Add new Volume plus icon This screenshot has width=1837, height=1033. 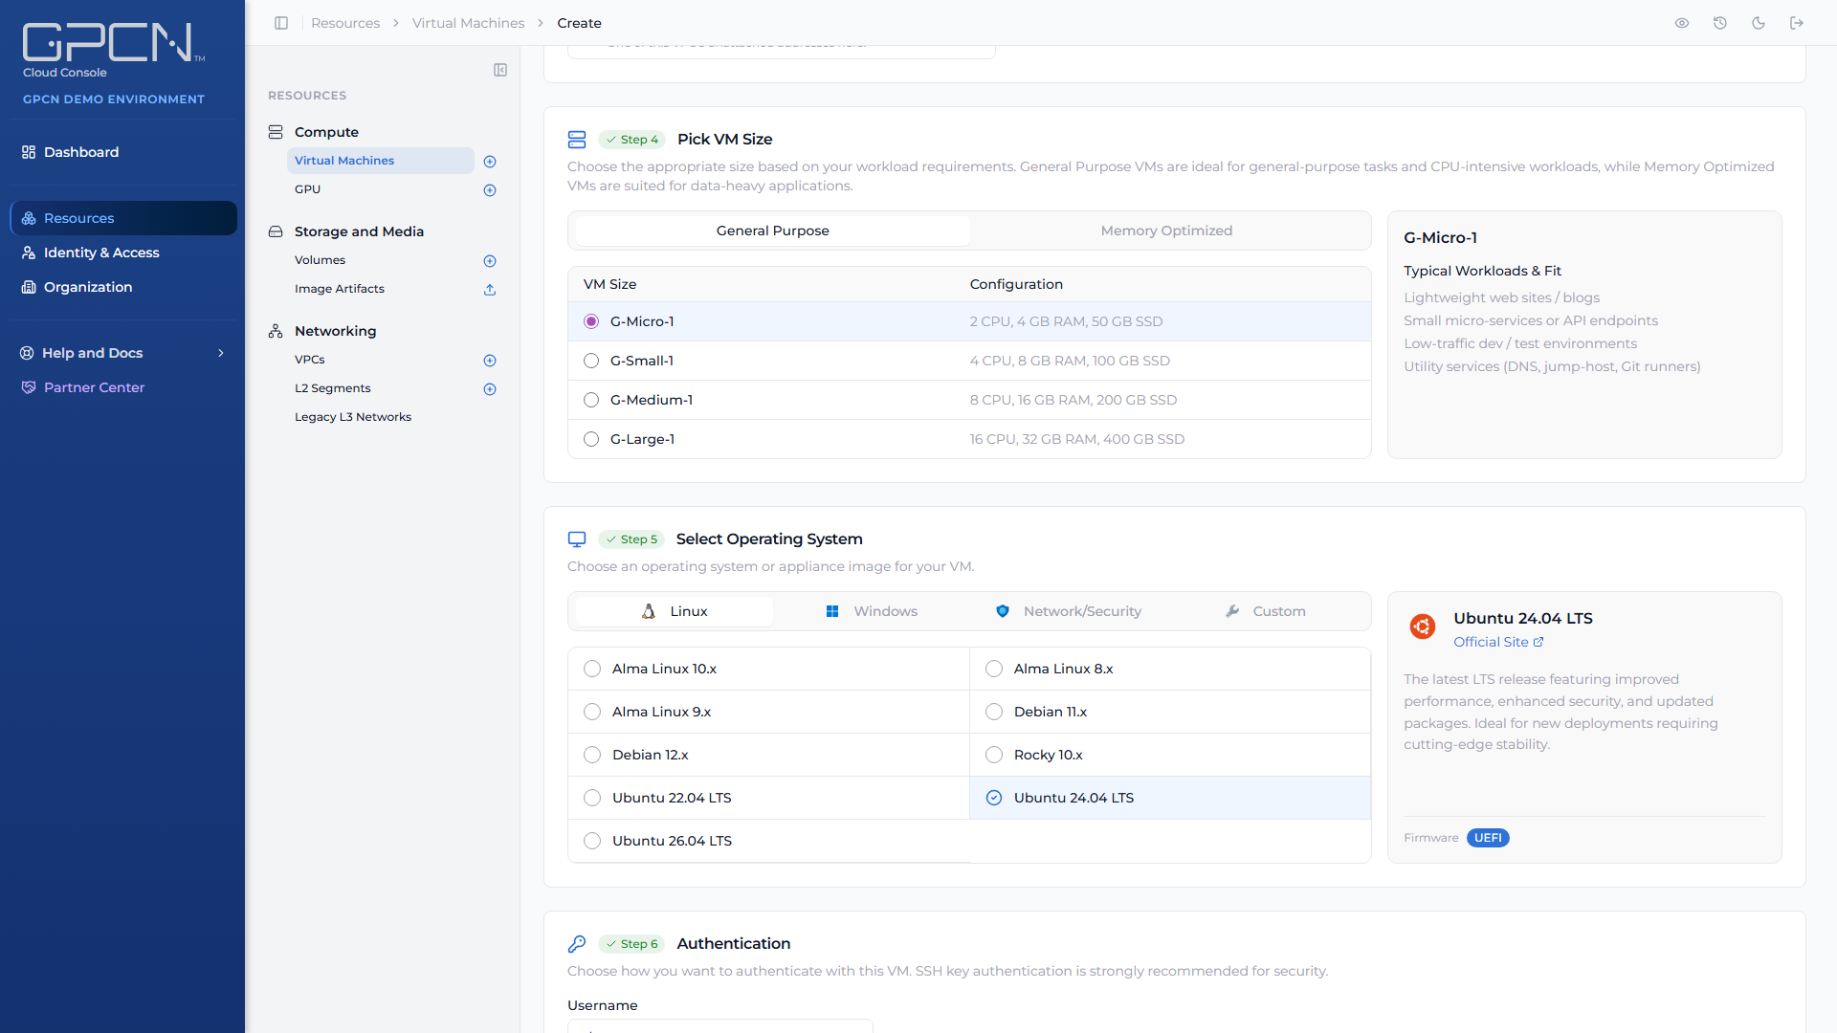coord(490,261)
